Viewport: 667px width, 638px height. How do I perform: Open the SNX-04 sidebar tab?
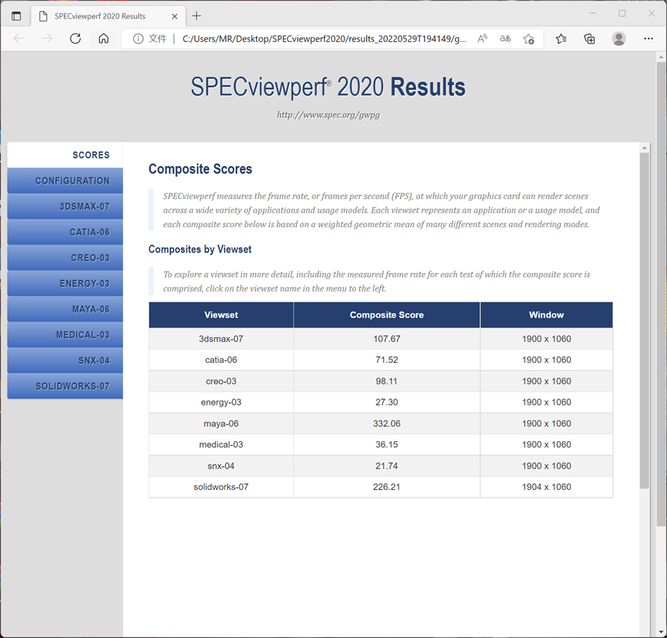pos(65,360)
